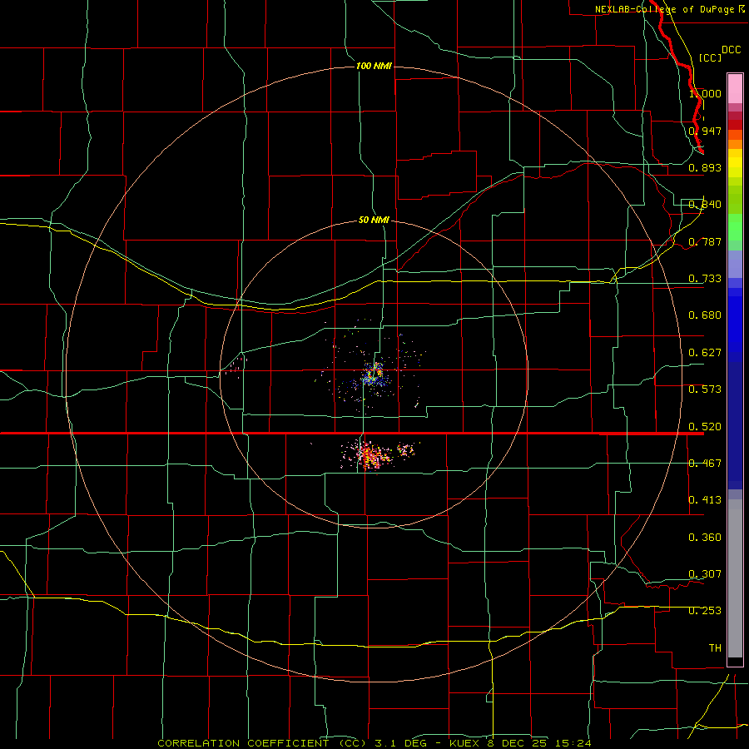Pick the gray lower color bar segment
The image size is (749, 749).
pos(735,578)
